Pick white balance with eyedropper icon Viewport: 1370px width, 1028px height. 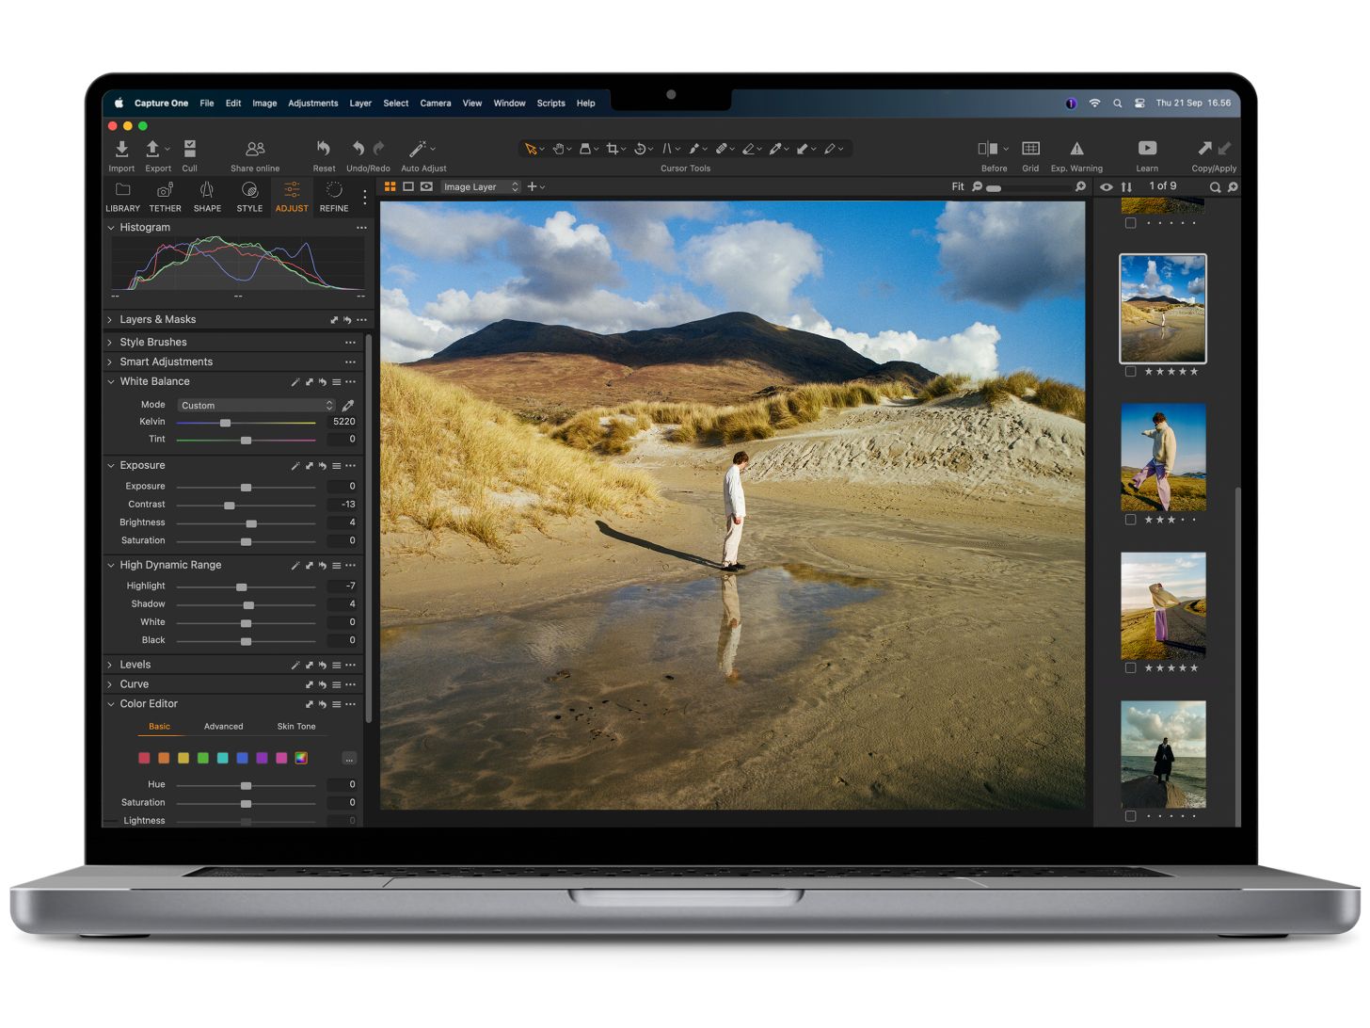click(x=348, y=406)
